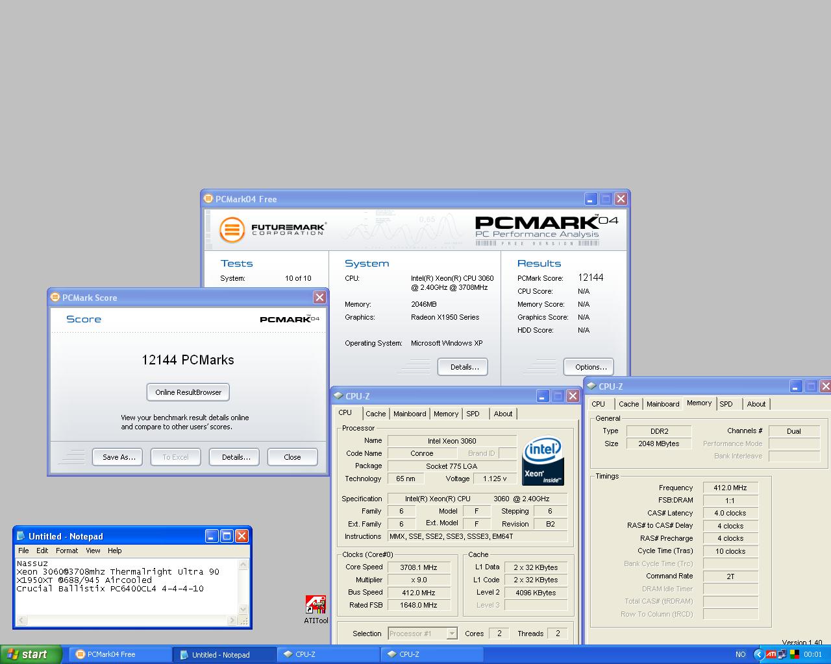Open Notepad View menu
831x664 pixels.
click(93, 551)
